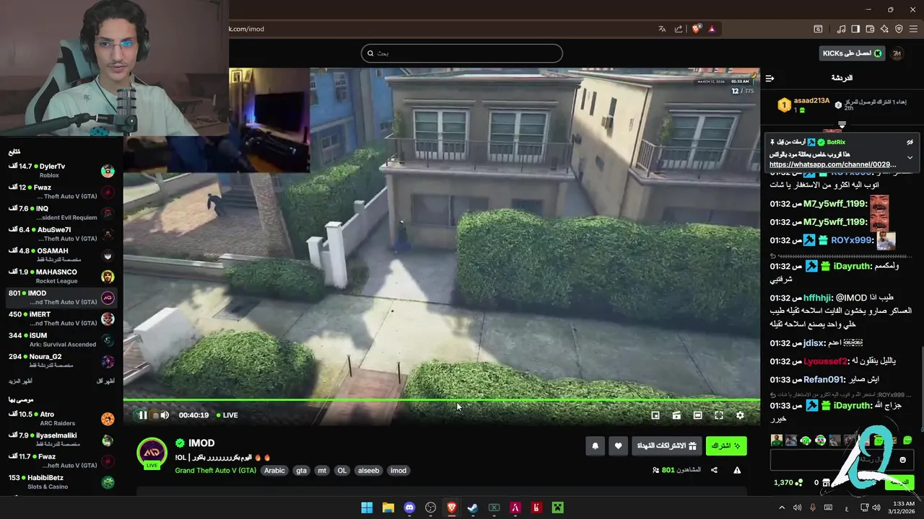Open Leo AI sparkle icon
Viewport: 924px width, 519px height.
point(884,29)
